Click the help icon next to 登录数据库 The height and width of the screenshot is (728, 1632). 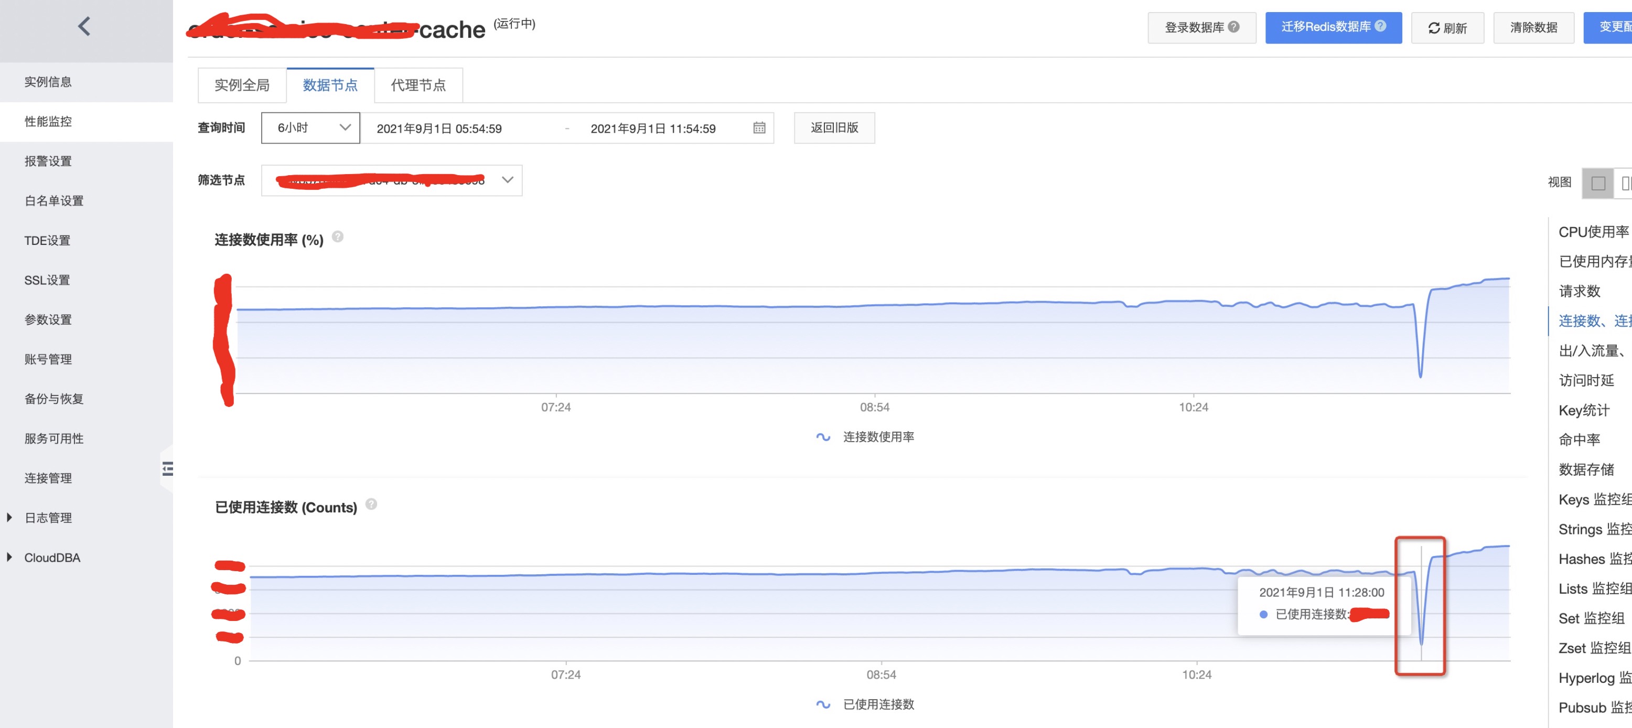[x=1233, y=27]
